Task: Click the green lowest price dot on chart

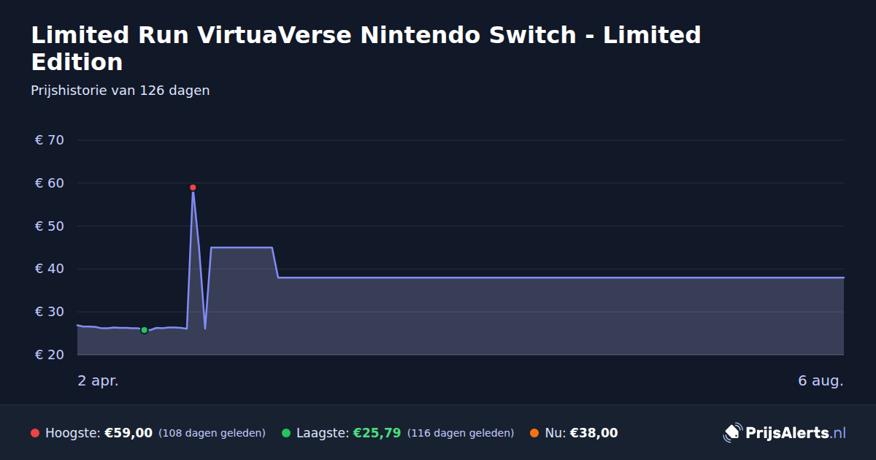Action: coord(144,330)
